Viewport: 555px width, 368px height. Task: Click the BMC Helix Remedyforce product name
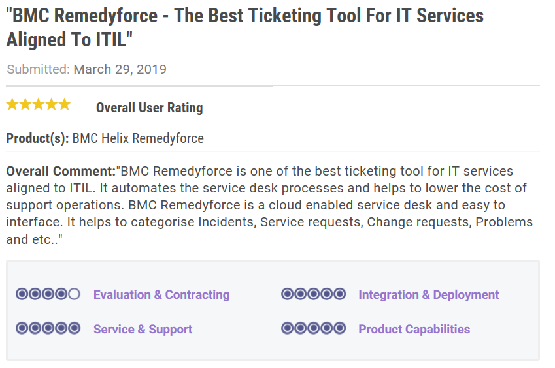[x=138, y=138]
